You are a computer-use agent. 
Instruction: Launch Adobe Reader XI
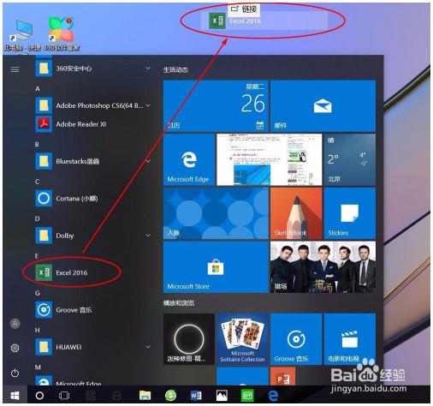tap(92, 124)
